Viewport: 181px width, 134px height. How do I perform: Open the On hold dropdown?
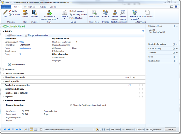pyautogui.click(x=14, y=14)
